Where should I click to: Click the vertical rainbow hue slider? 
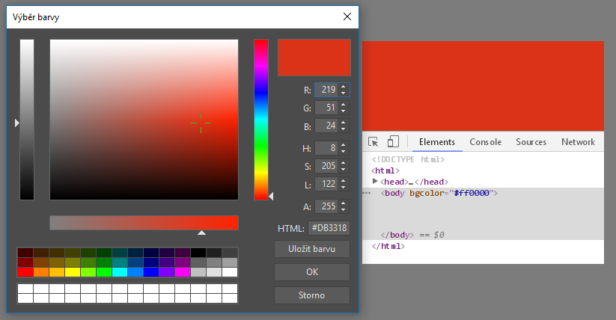pos(260,120)
